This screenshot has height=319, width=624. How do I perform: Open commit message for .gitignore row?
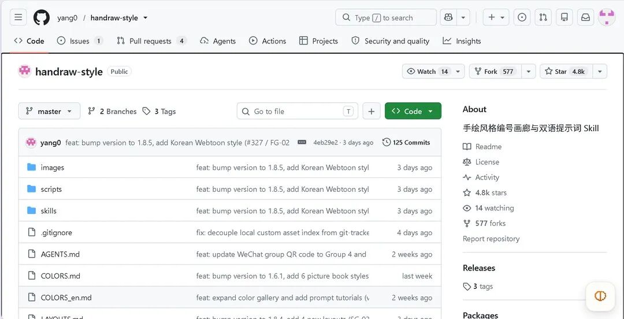tap(283, 232)
